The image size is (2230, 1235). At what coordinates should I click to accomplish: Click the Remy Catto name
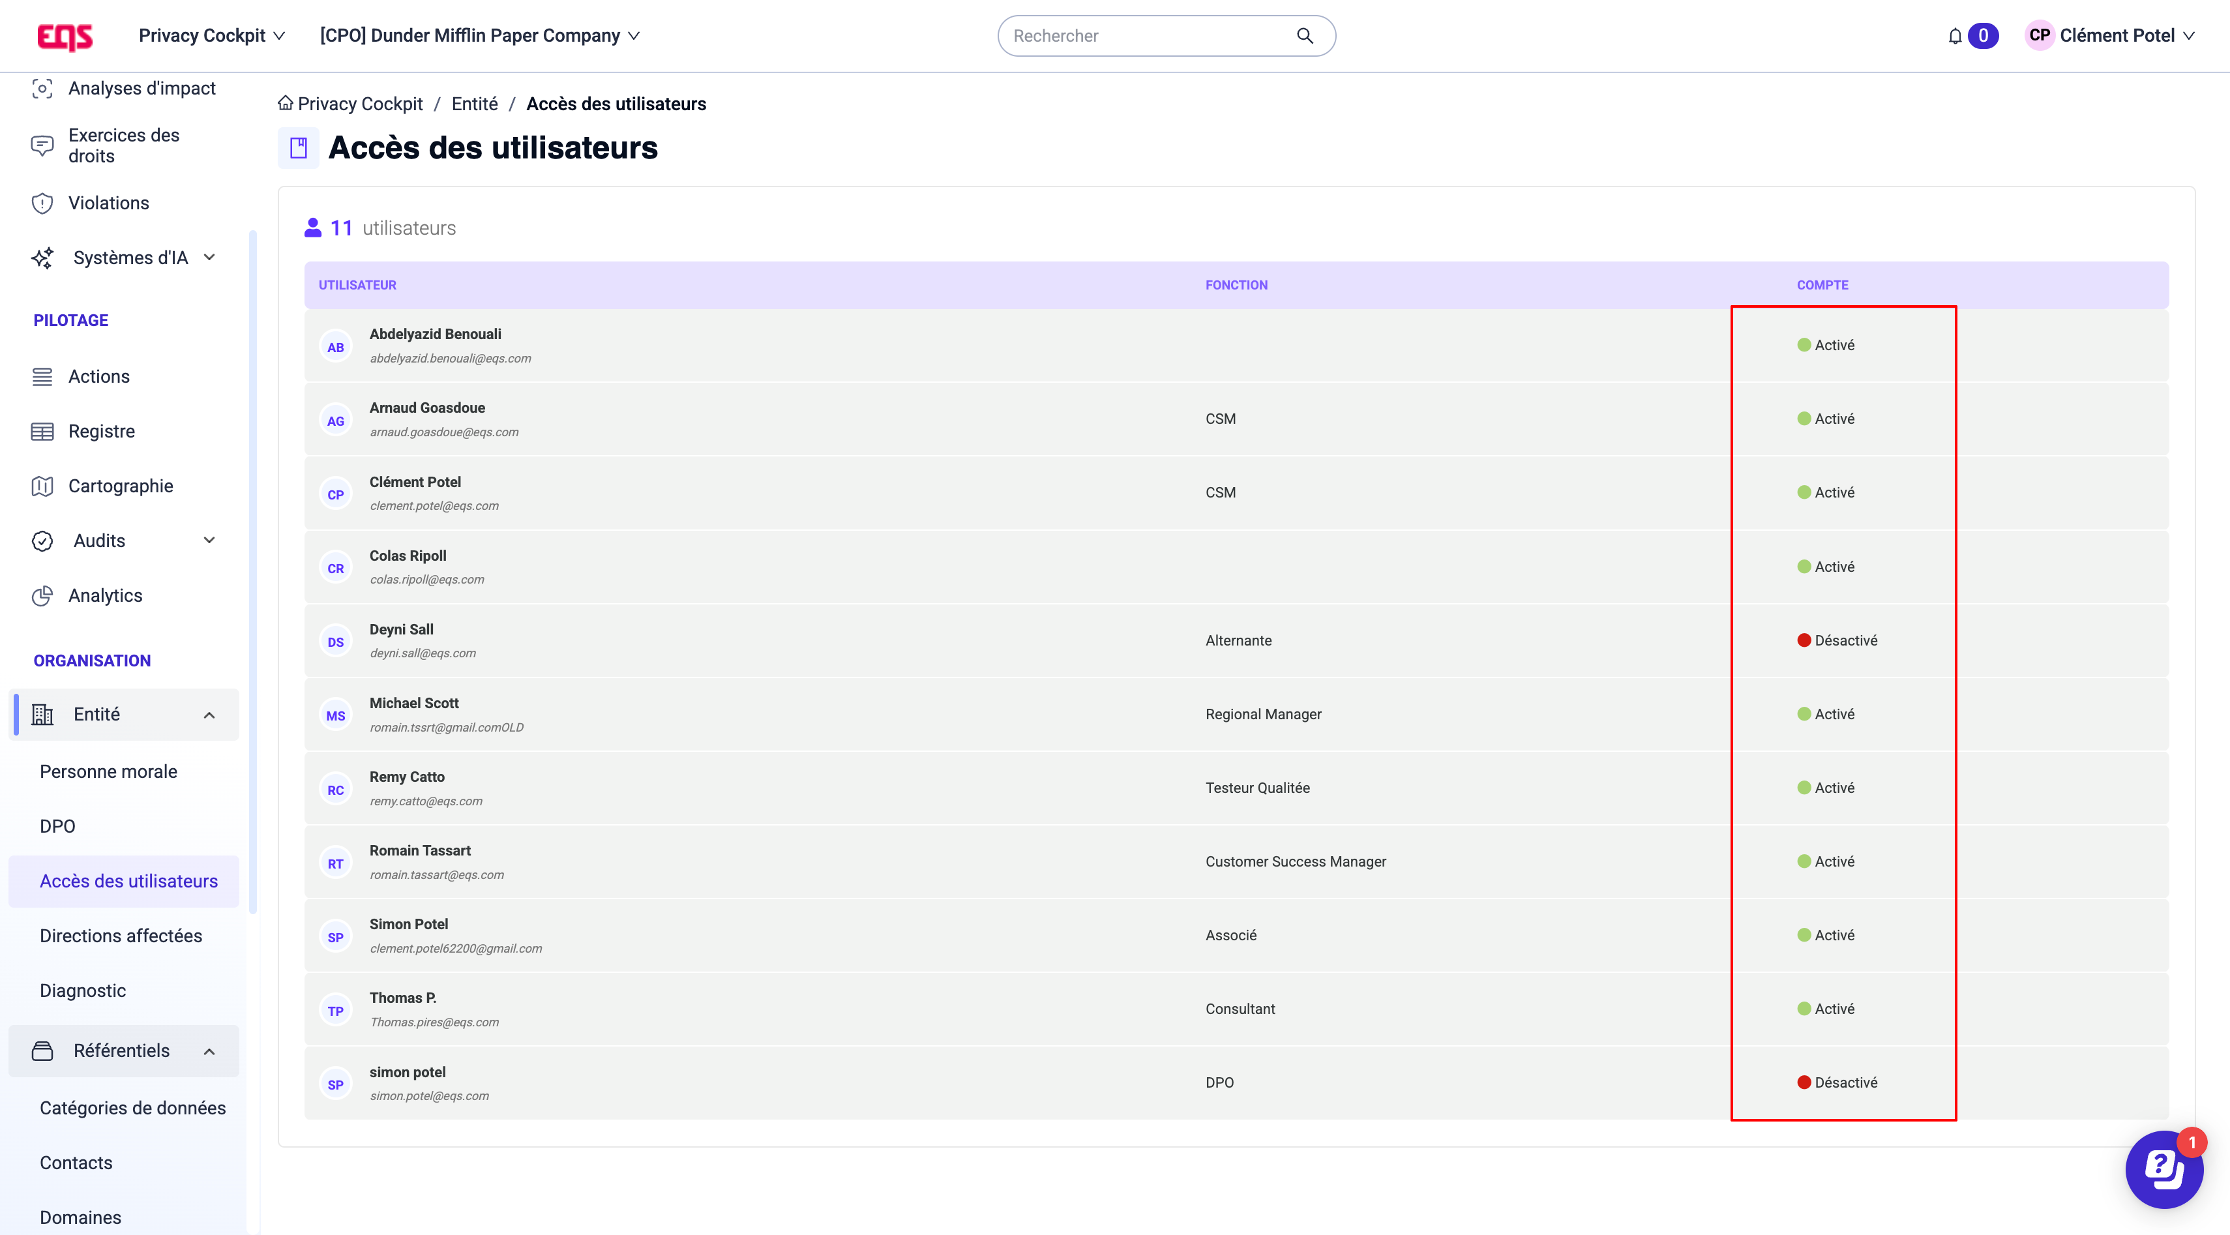407,777
